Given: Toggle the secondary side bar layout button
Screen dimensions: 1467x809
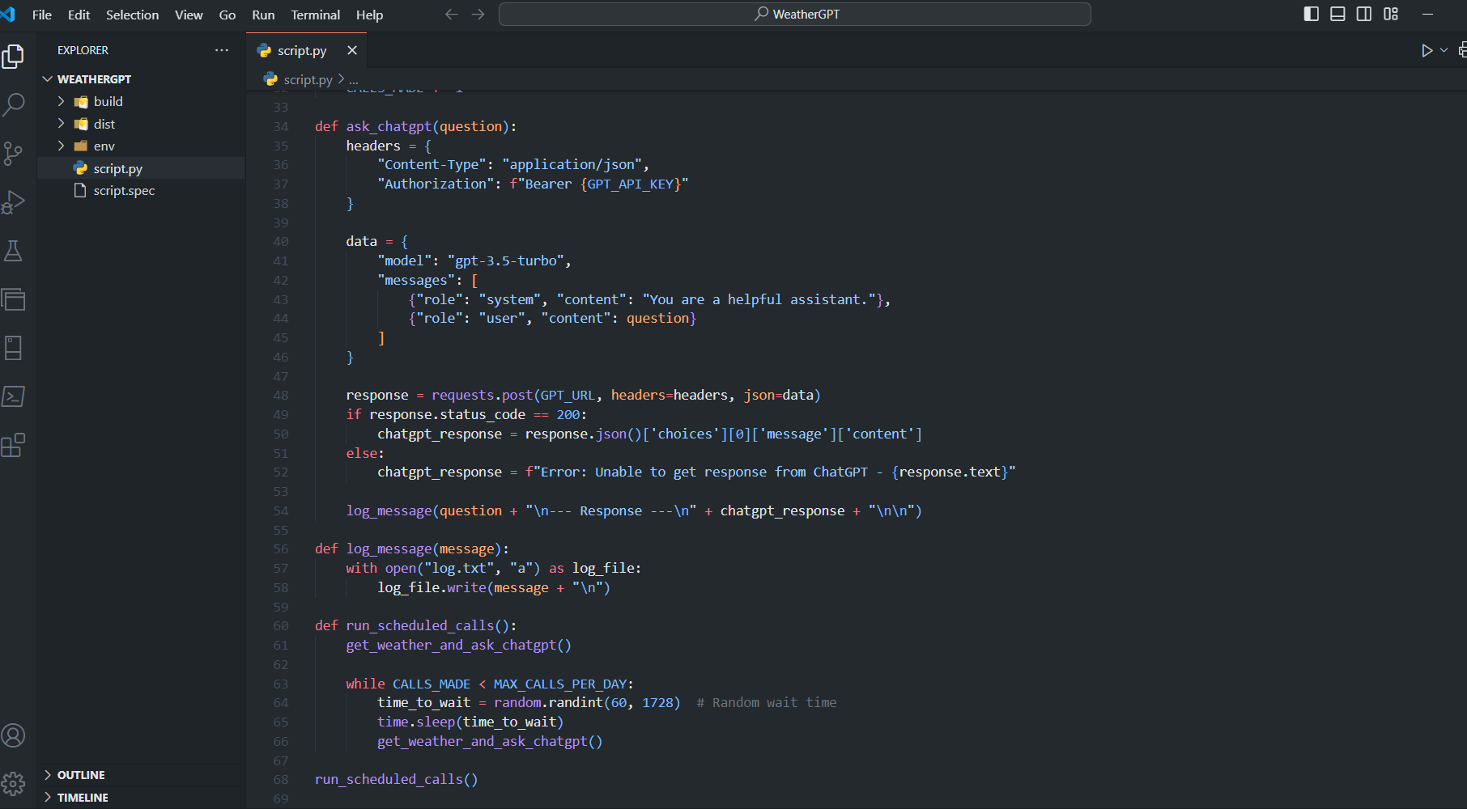Looking at the screenshot, I should [x=1364, y=14].
